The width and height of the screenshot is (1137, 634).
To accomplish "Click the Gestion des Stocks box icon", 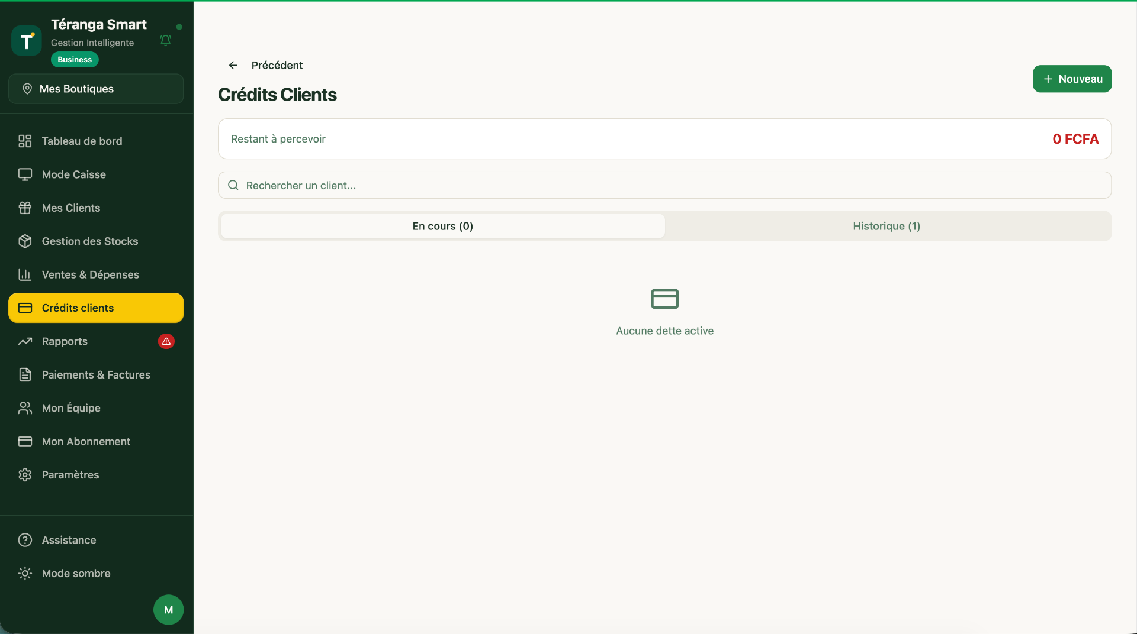I will point(25,241).
